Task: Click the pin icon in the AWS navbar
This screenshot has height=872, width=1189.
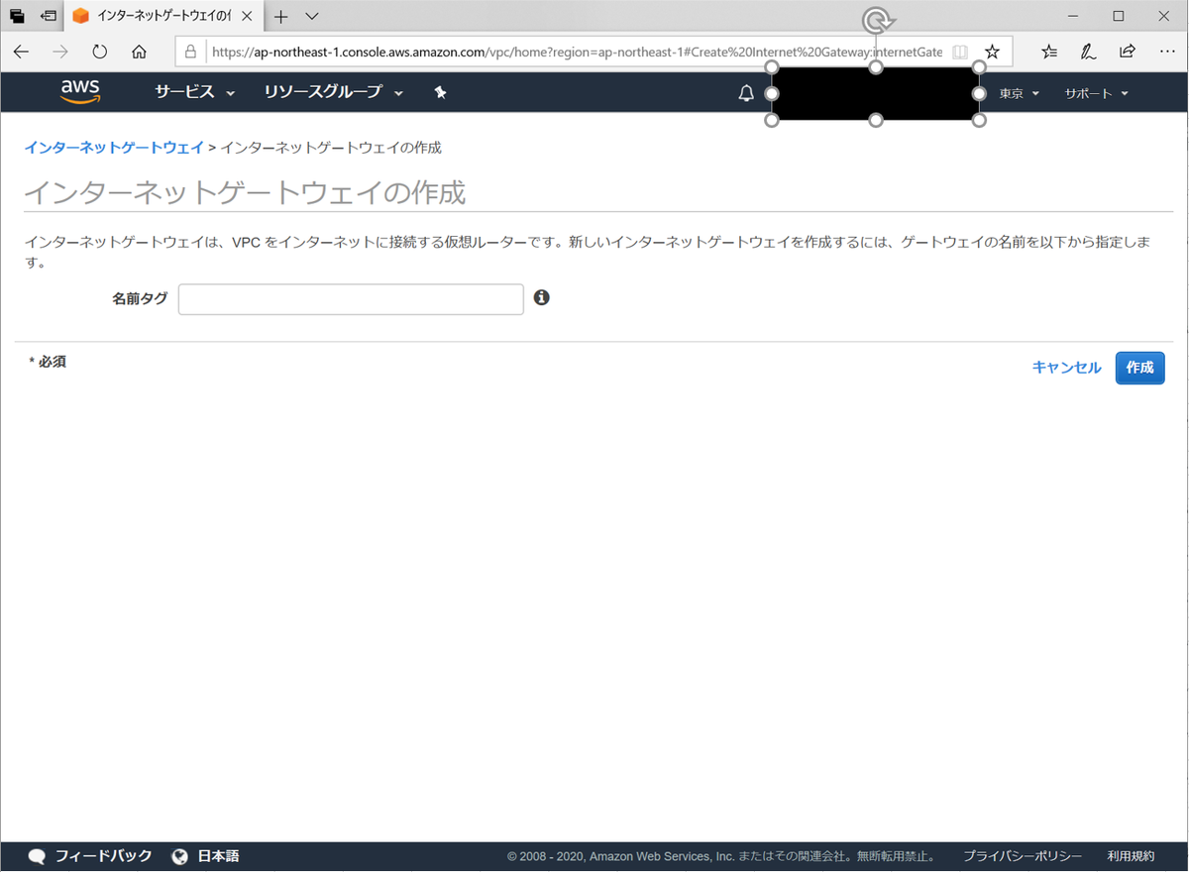Action: pos(440,91)
